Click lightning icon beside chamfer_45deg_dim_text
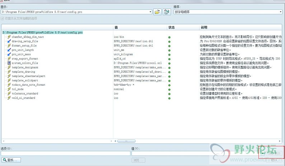 click(9, 37)
